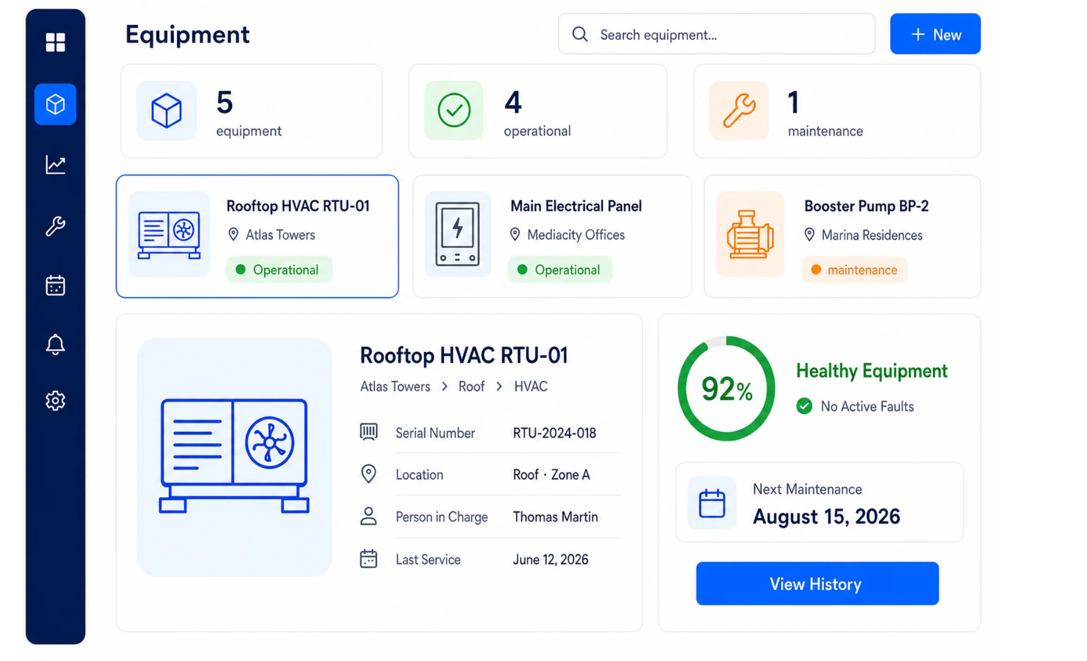This screenshot has width=1087, height=661.
Task: Click the calendar icon next to Last Service
Action: coord(368,559)
